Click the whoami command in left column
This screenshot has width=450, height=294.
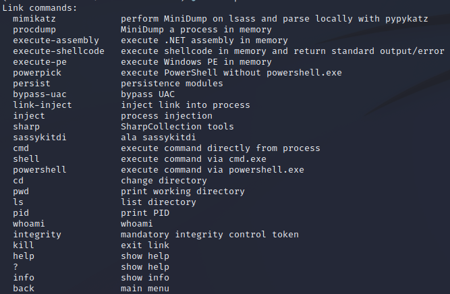29,224
